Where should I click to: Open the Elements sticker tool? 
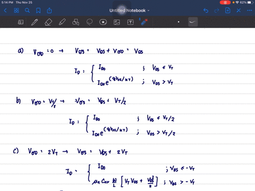pyautogui.click(x=103, y=22)
